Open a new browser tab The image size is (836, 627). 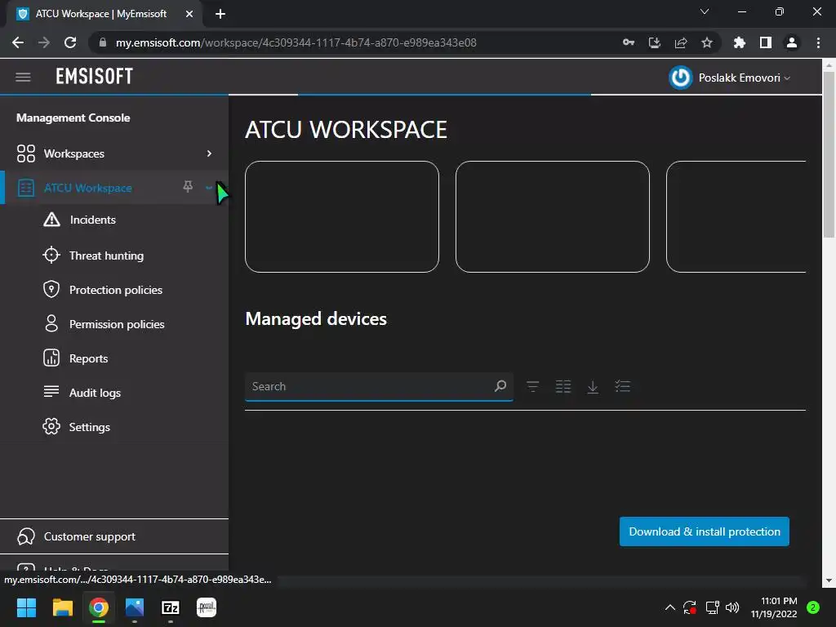[x=220, y=14]
